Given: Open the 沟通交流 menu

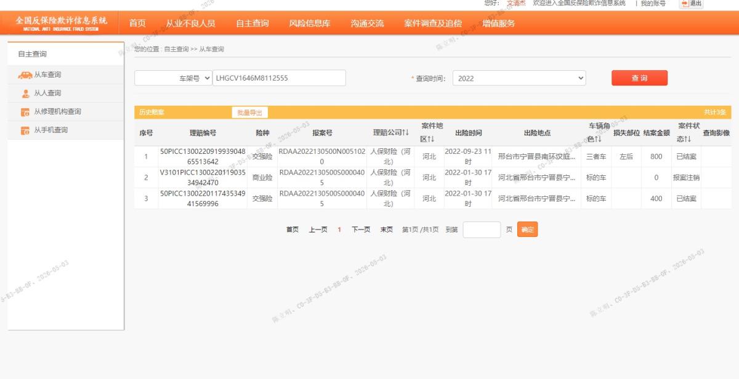Looking at the screenshot, I should (367, 23).
